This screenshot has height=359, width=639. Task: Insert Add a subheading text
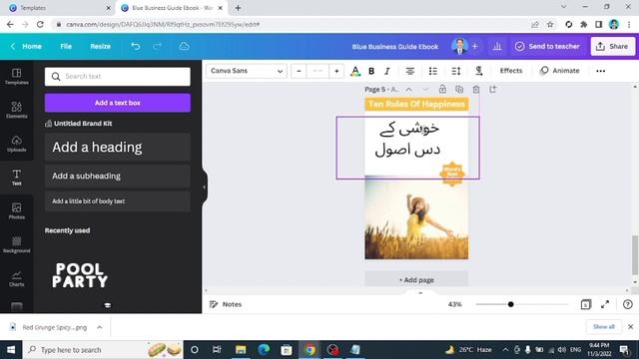pos(118,176)
